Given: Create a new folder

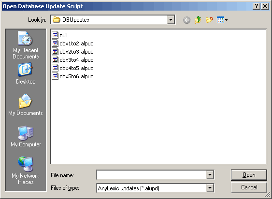Looking at the screenshot, I should point(209,20).
